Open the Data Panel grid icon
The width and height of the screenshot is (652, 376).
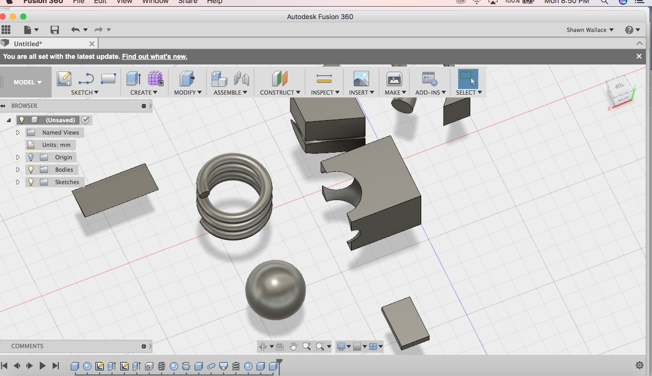tap(6, 30)
